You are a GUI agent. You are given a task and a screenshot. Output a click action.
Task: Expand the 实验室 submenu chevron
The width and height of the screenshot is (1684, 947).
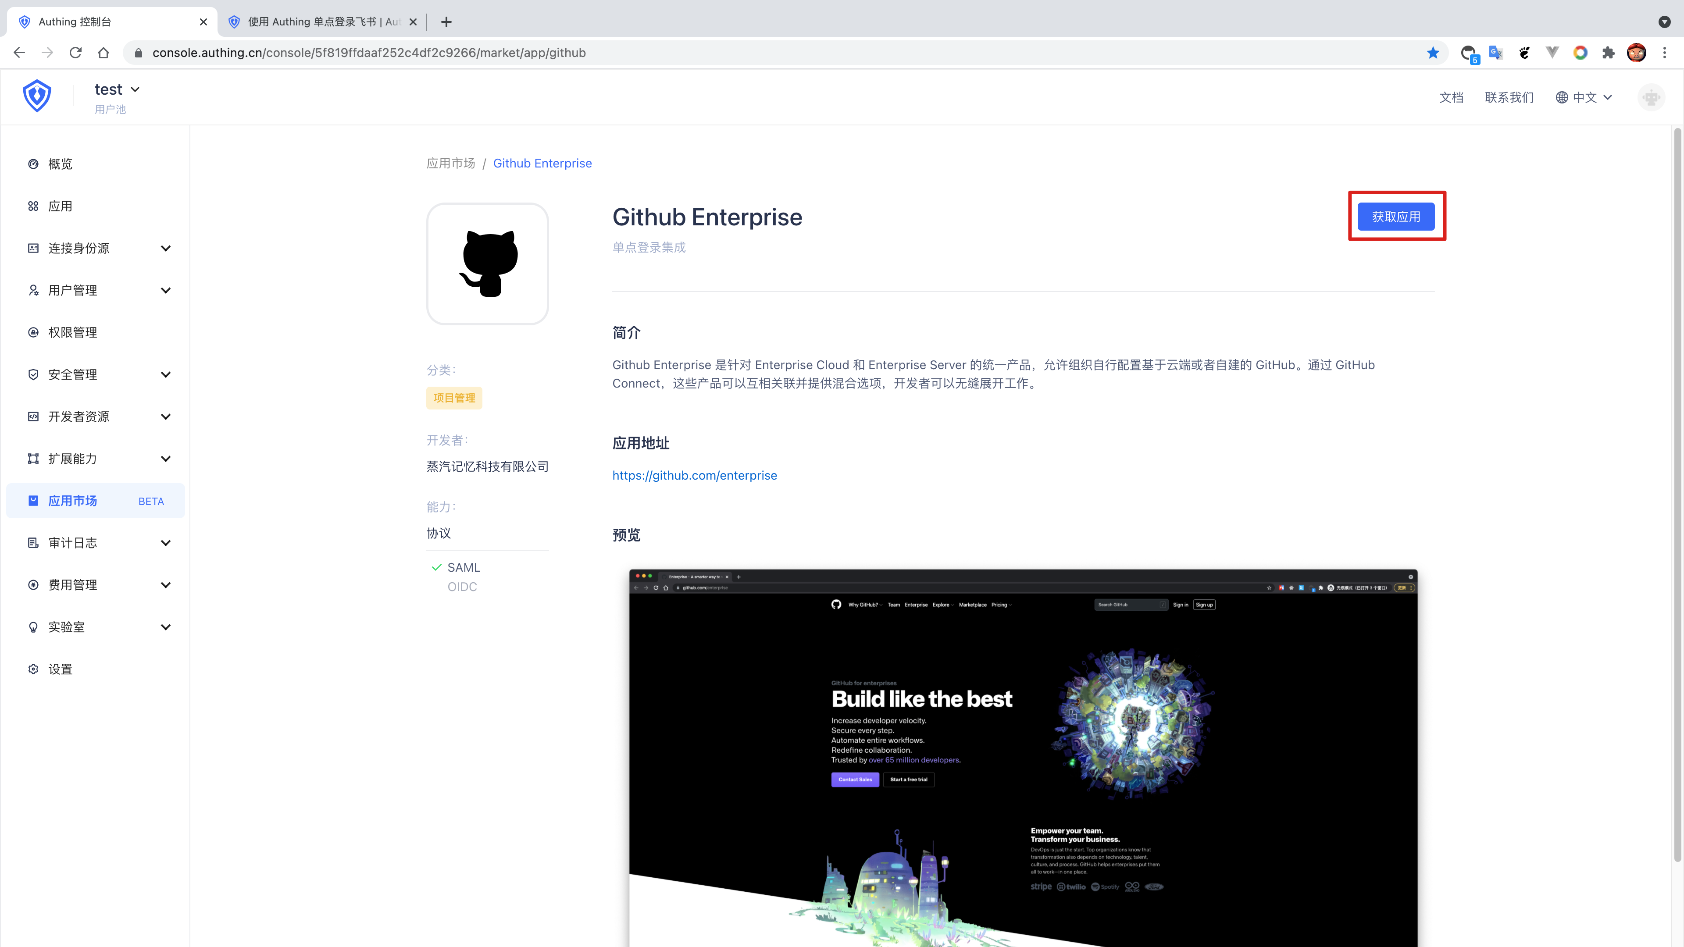[165, 627]
